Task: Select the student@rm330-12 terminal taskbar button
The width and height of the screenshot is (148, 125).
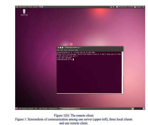Action: 70,109
